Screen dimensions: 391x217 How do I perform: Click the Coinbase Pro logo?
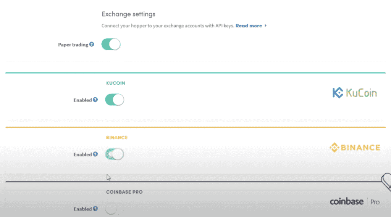point(355,201)
